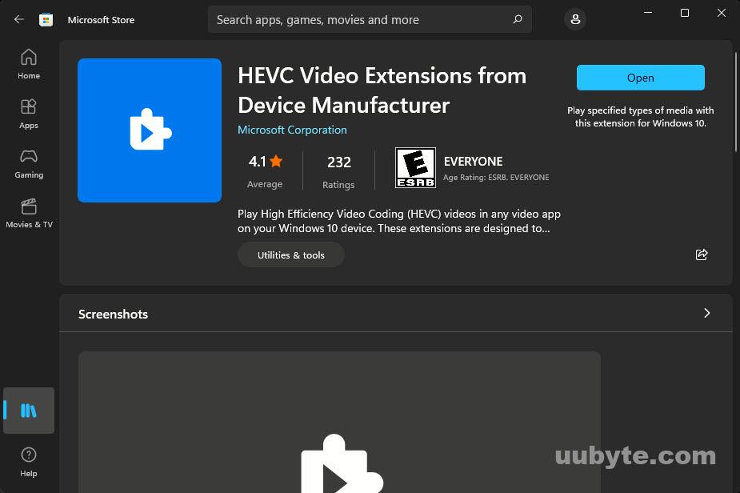Viewport: 740px width, 493px height.
Task: Click the ESRB Everyone rating badge
Action: pyautogui.click(x=415, y=167)
